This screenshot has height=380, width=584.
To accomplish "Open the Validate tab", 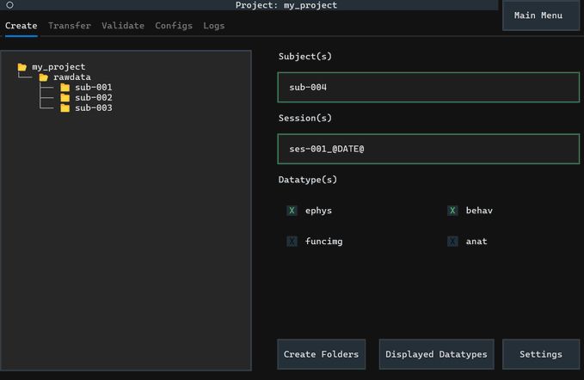I will (x=123, y=26).
